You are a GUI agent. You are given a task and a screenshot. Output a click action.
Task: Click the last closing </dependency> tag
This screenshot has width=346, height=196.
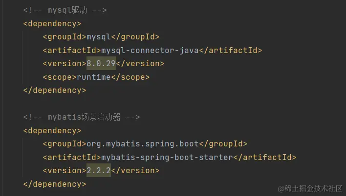55,184
